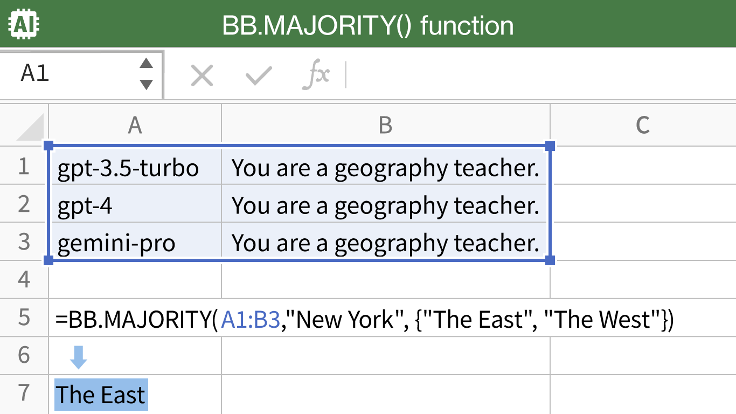Click empty cell C1
This screenshot has height=414, width=736.
click(643, 166)
